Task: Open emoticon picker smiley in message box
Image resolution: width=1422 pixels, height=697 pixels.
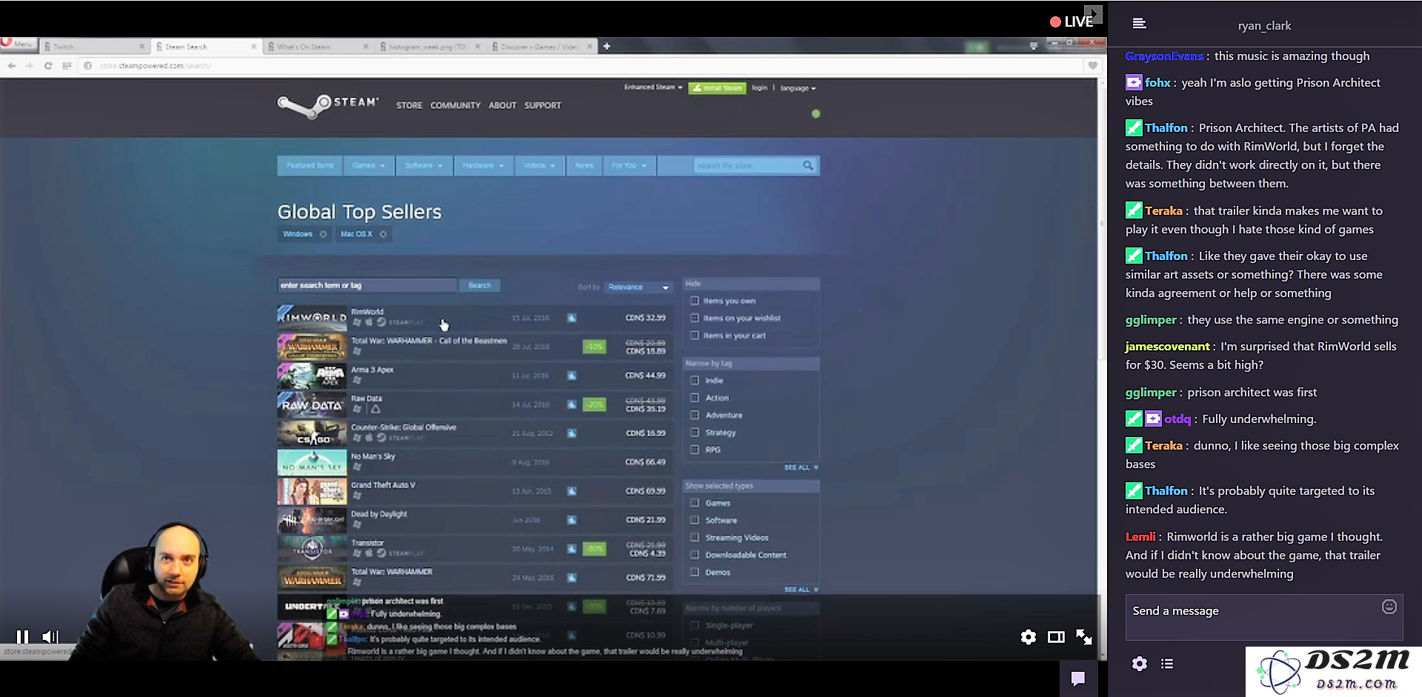Action: coord(1389,607)
